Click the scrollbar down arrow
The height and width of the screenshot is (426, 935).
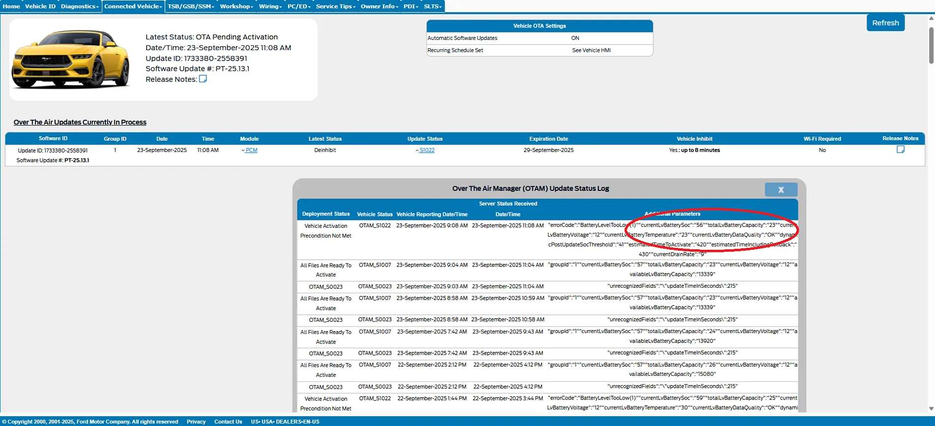click(931, 409)
